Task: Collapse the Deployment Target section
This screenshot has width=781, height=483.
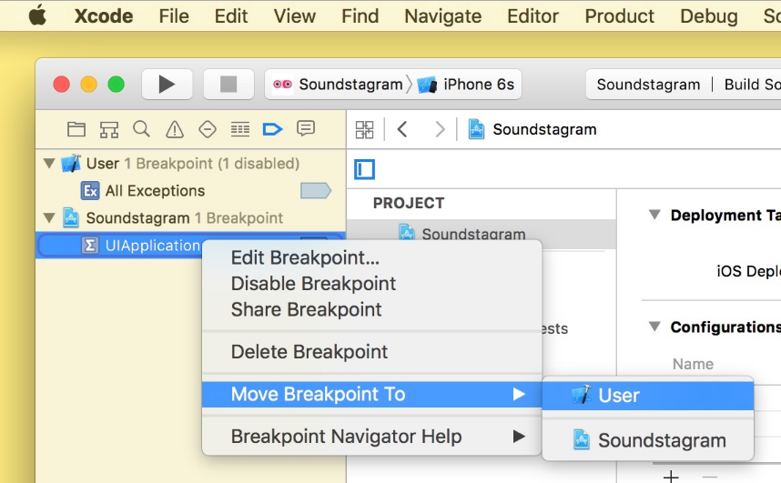Action: click(x=654, y=215)
